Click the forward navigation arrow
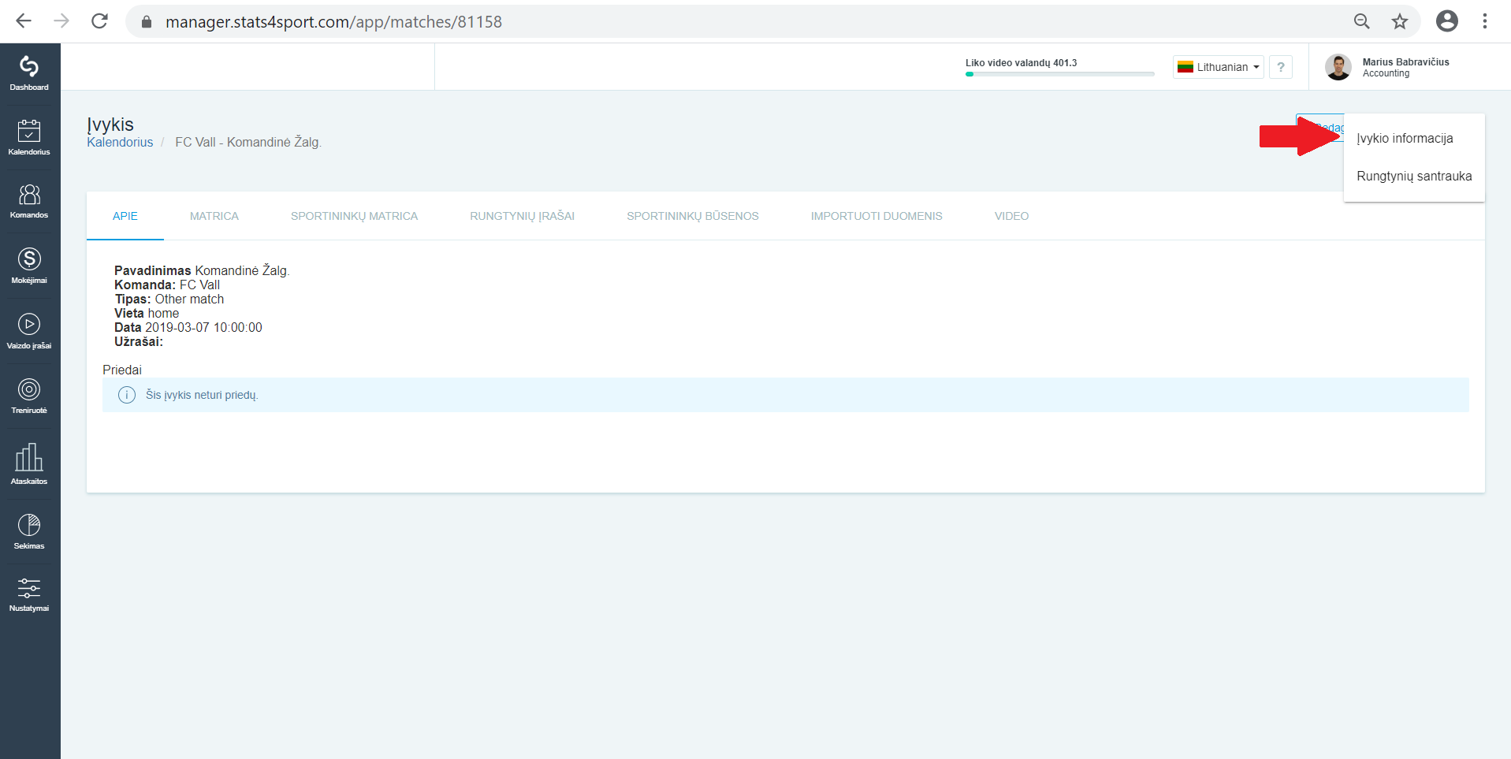The height and width of the screenshot is (759, 1511). point(61,21)
